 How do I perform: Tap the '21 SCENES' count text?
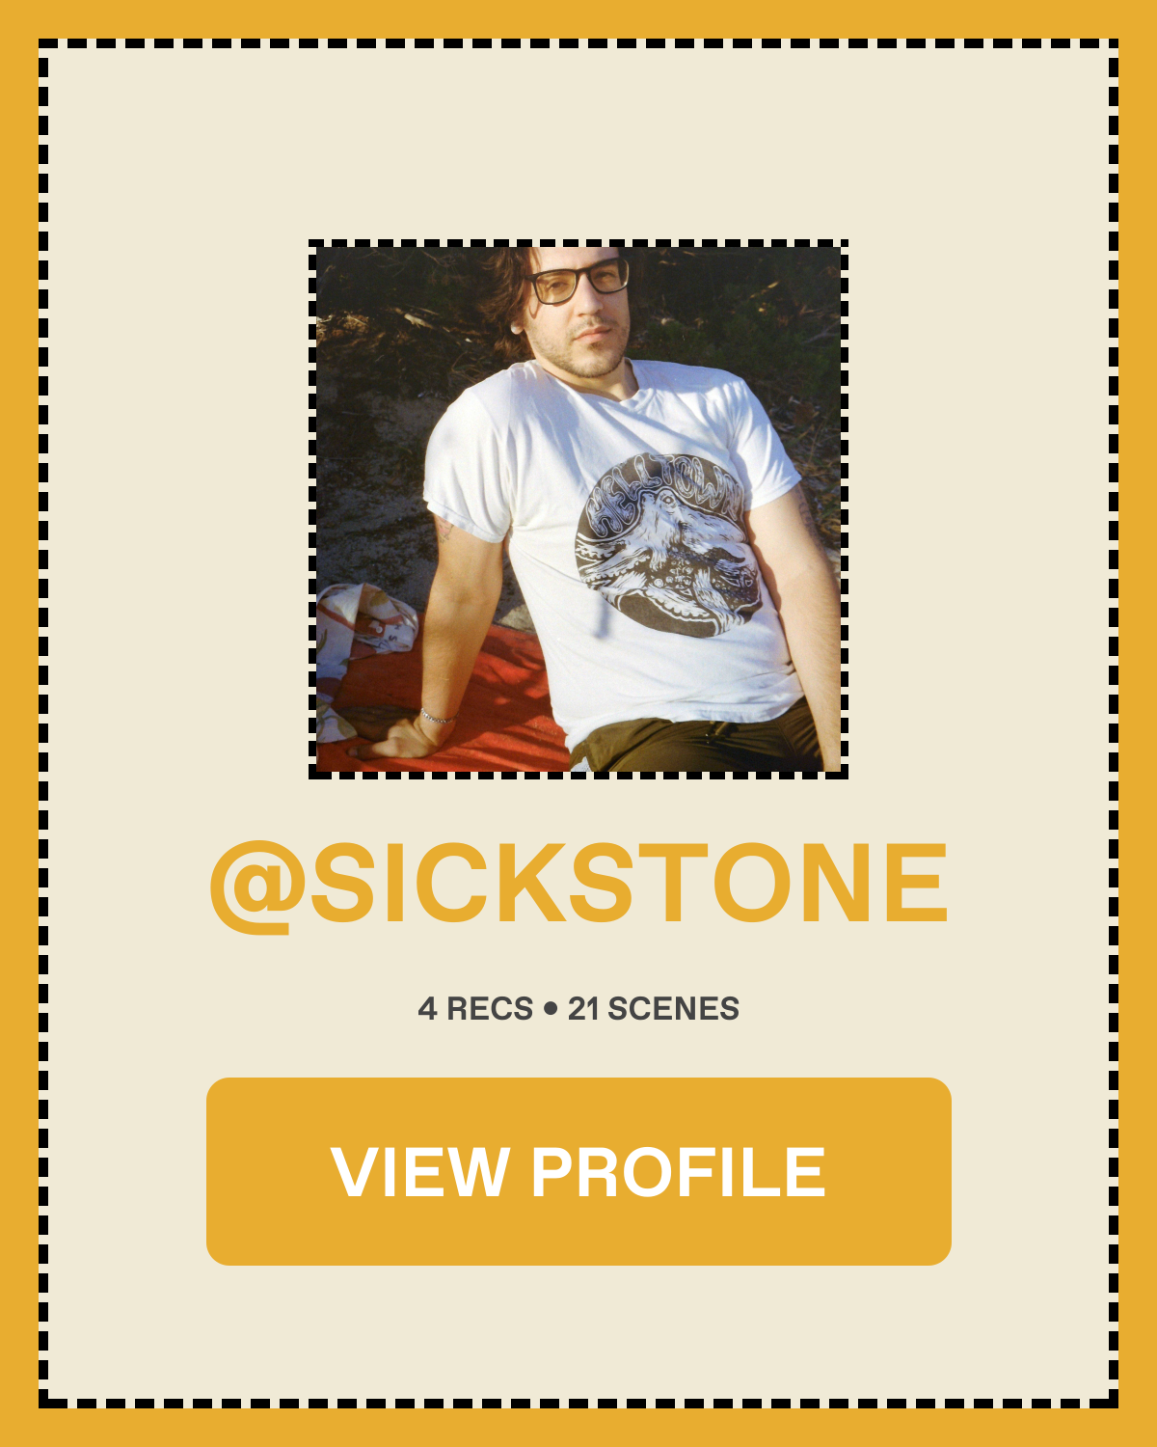point(653,1009)
